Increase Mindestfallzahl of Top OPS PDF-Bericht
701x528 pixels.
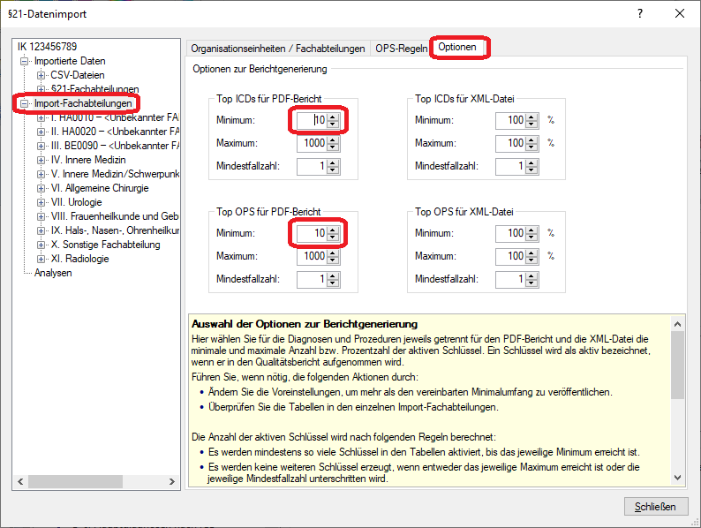pos(333,275)
